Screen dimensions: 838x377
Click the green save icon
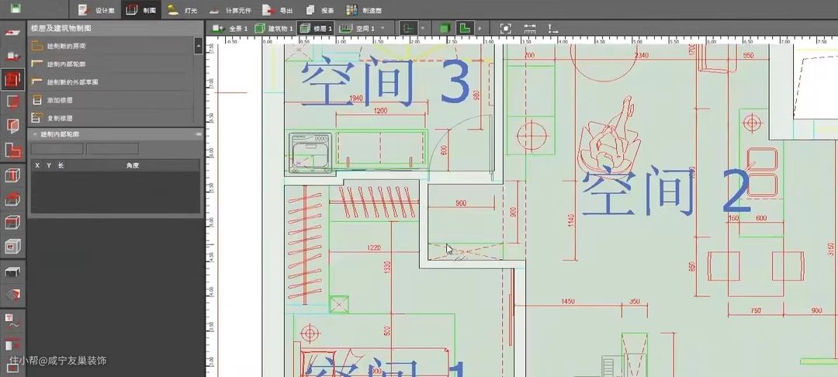coord(16,9)
